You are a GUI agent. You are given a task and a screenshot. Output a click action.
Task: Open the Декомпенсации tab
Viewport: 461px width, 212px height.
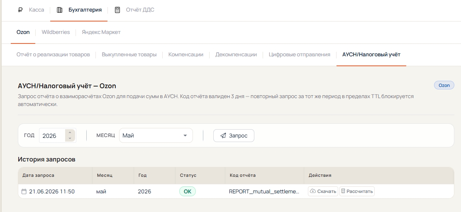236,55
